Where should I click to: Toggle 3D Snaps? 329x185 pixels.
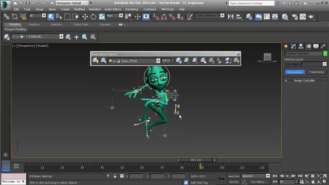click(x=156, y=16)
